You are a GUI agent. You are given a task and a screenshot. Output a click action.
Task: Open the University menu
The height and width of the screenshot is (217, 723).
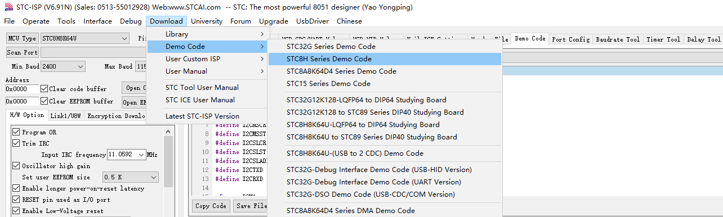click(207, 21)
